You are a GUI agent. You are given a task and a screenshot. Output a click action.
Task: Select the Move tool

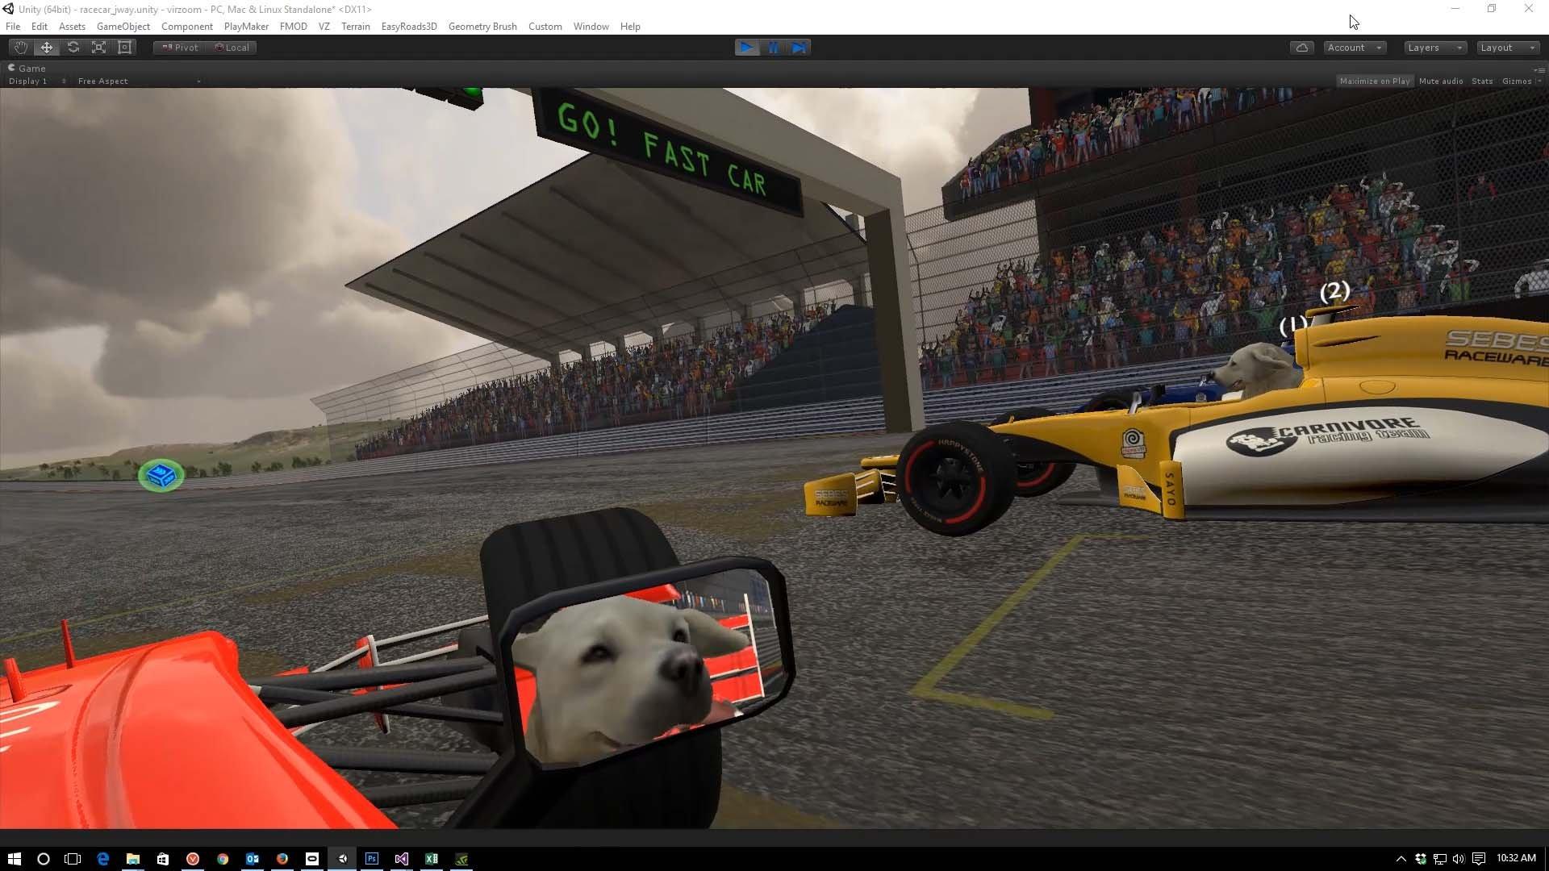(47, 48)
